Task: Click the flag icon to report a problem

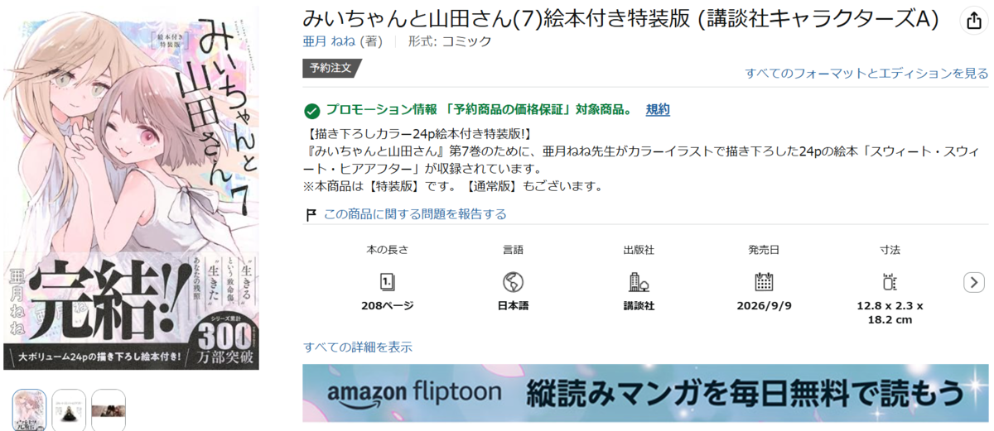Action: pos(311,215)
